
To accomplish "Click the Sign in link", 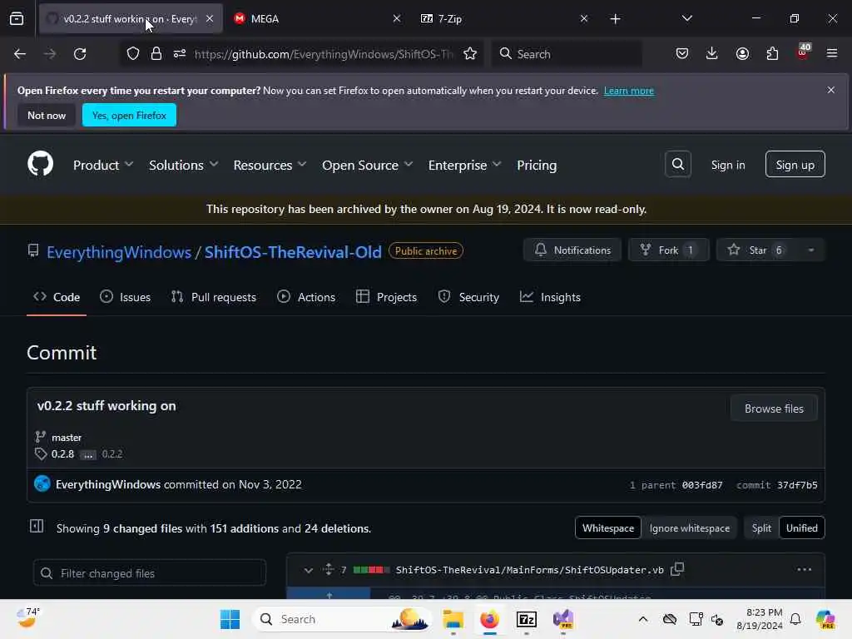I will (728, 165).
